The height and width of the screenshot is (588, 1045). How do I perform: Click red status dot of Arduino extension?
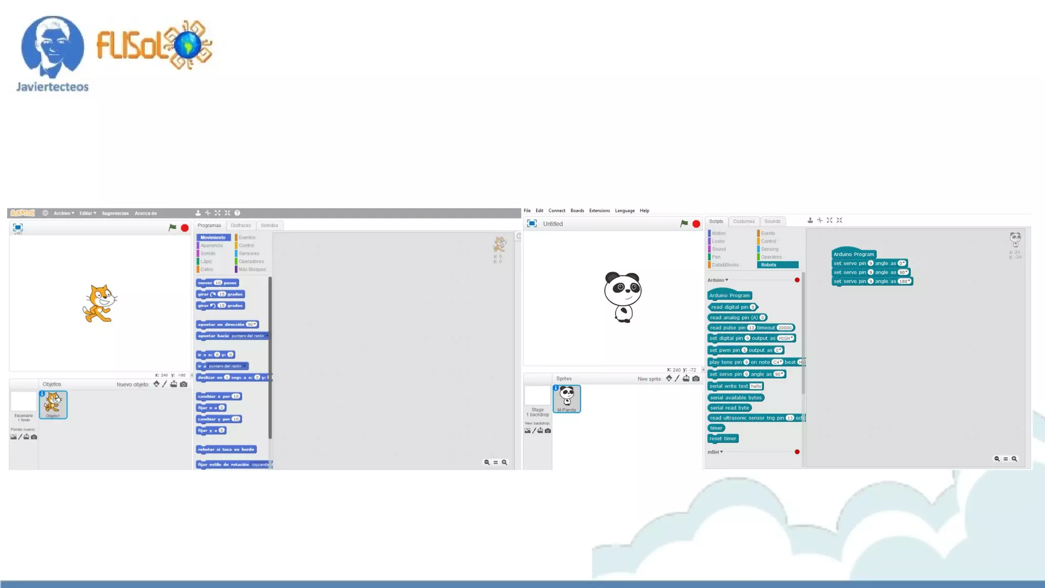(x=797, y=280)
